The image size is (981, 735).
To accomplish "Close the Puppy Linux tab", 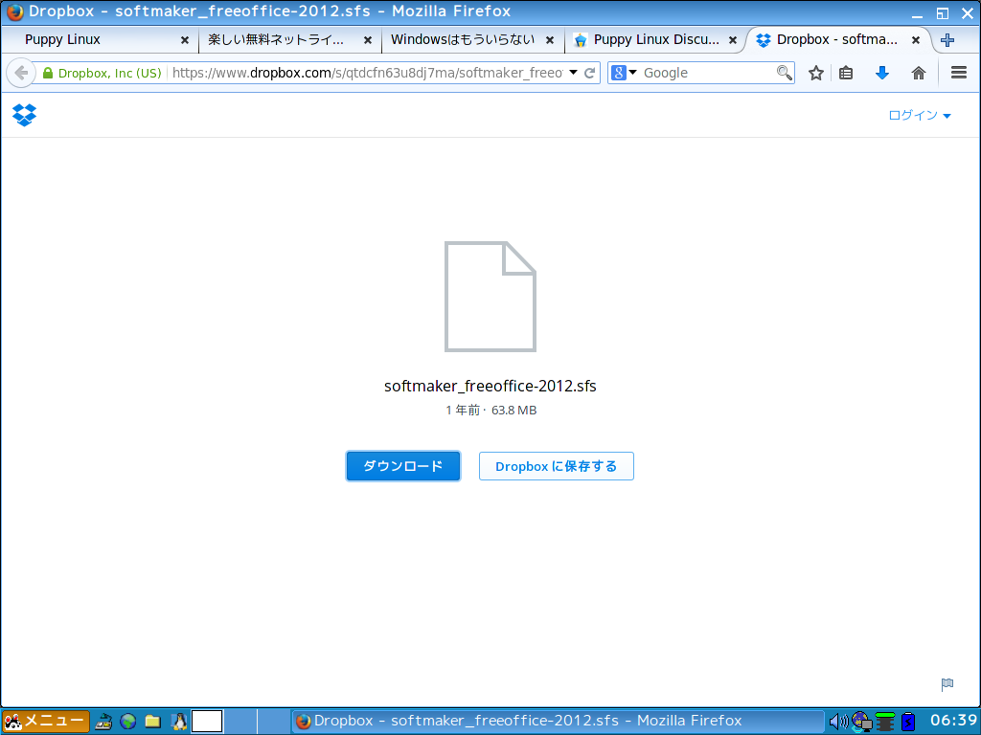I will tap(185, 40).
